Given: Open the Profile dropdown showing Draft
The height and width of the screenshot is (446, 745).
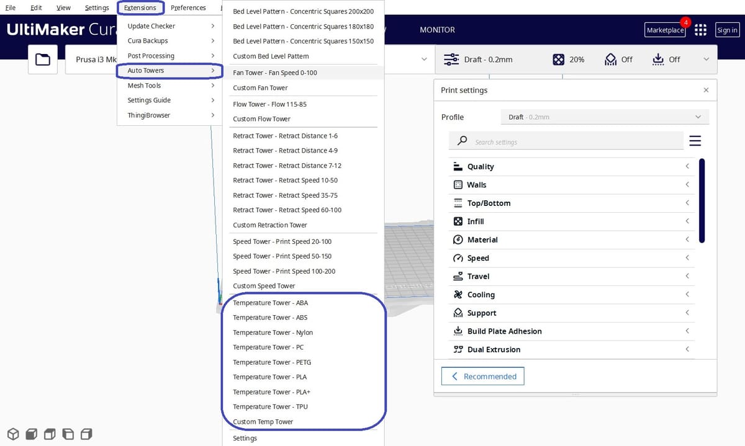Looking at the screenshot, I should [605, 117].
